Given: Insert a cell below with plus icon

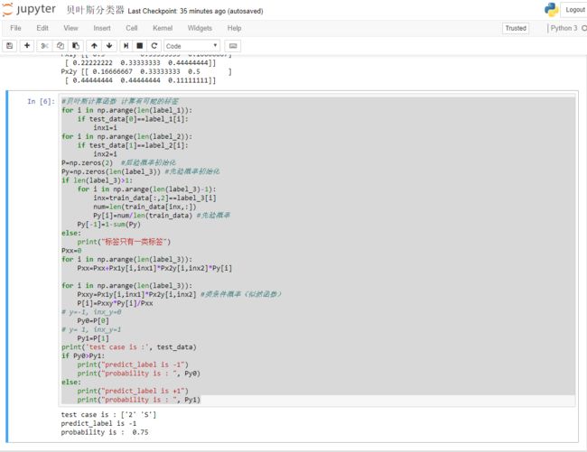Looking at the screenshot, I should pyautogui.click(x=26, y=46).
